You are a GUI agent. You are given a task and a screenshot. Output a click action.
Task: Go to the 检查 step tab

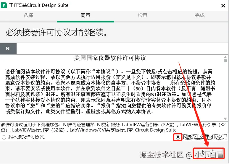click(143, 15)
